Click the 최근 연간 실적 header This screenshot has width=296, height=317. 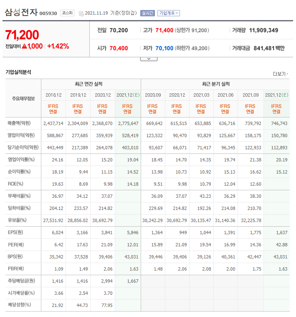pos(89,84)
